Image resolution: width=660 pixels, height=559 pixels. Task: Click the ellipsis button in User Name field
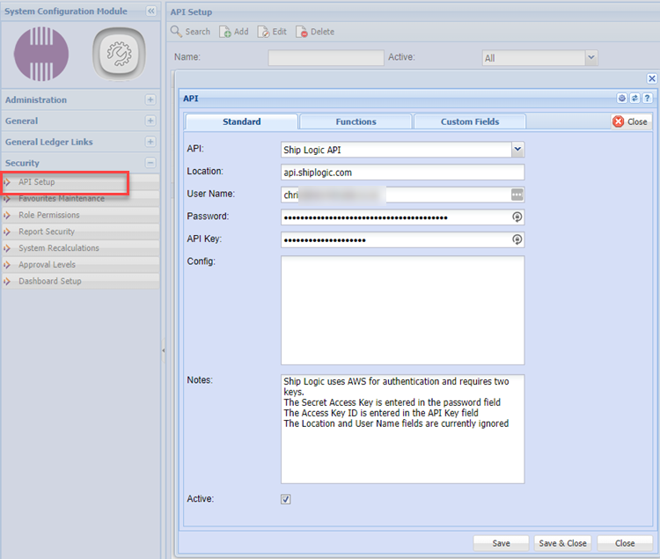tap(517, 195)
